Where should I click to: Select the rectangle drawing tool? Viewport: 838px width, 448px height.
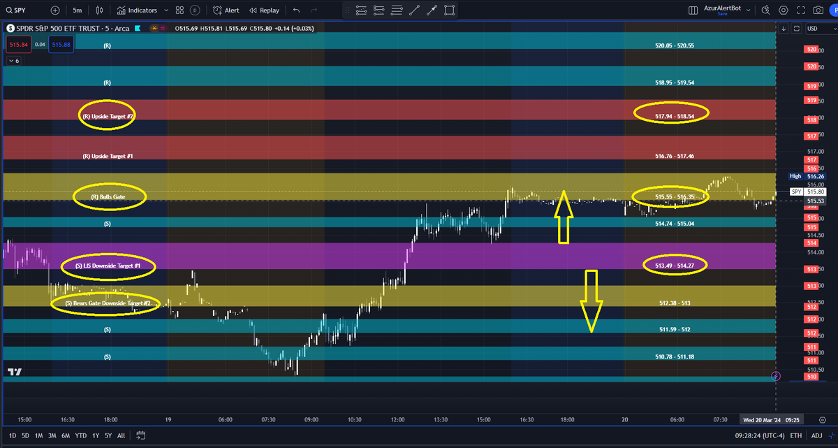(x=450, y=10)
